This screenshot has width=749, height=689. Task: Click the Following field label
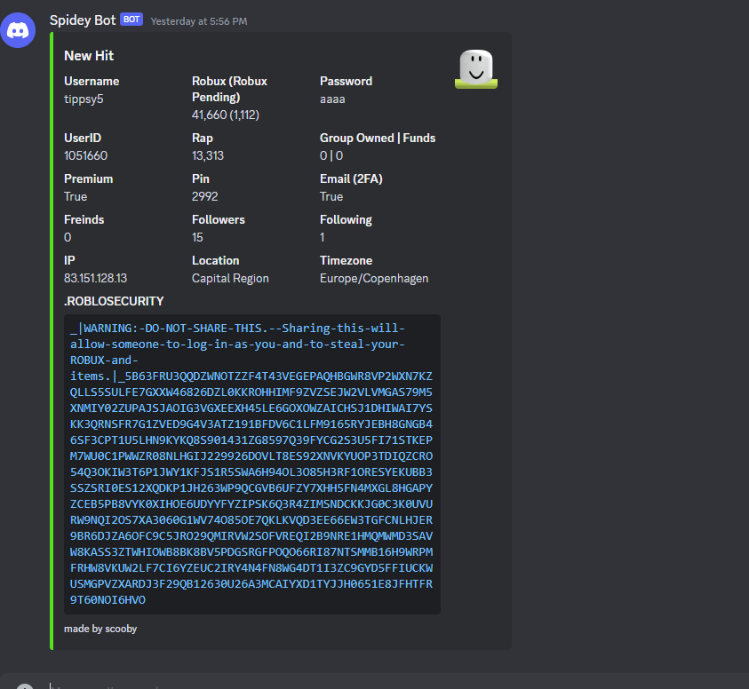(x=346, y=219)
